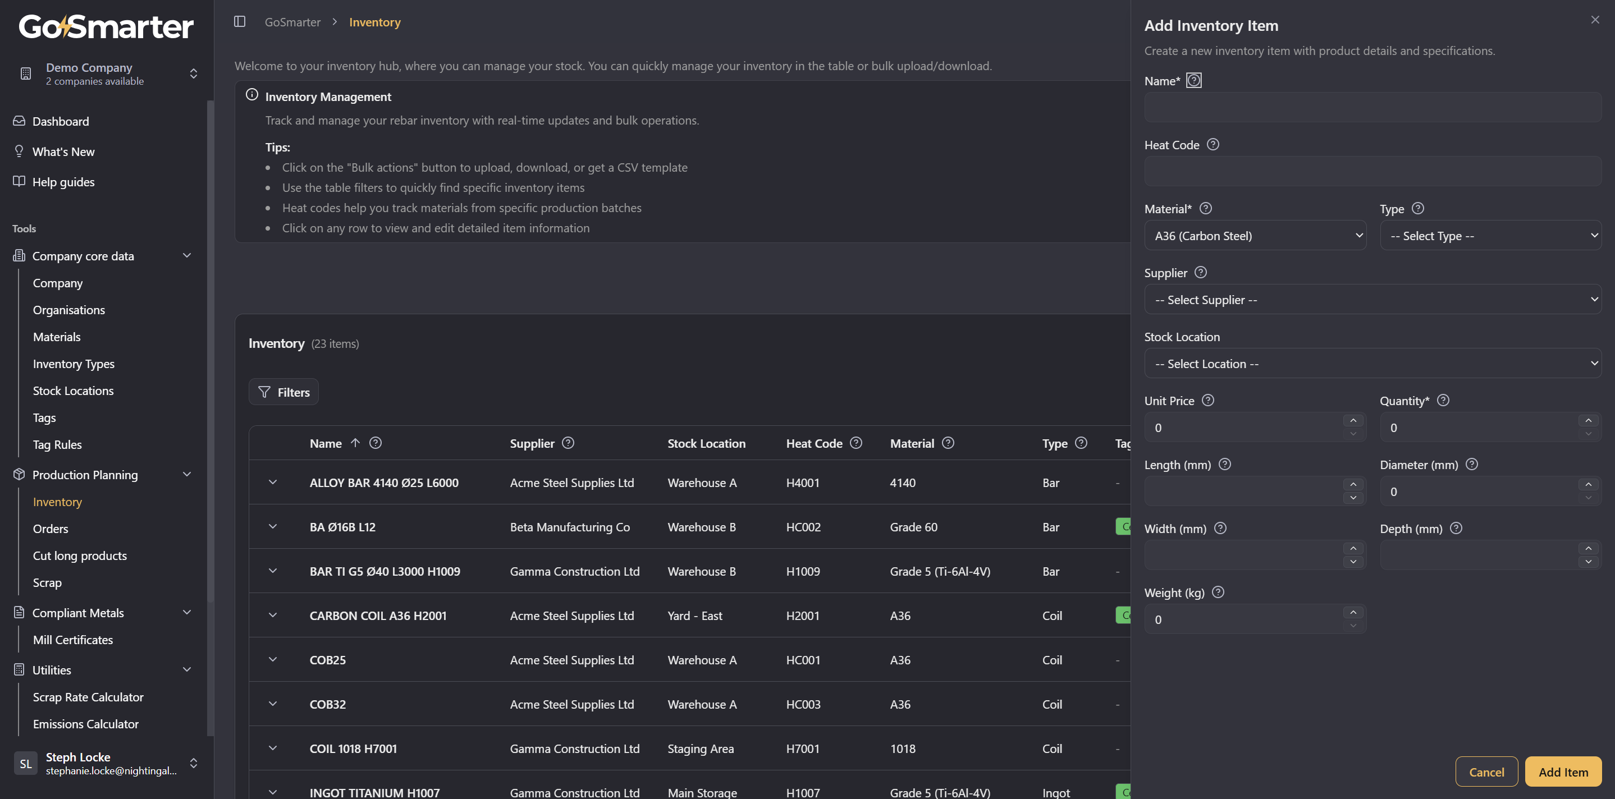Open the Select Supplier dropdown

[1372, 300]
